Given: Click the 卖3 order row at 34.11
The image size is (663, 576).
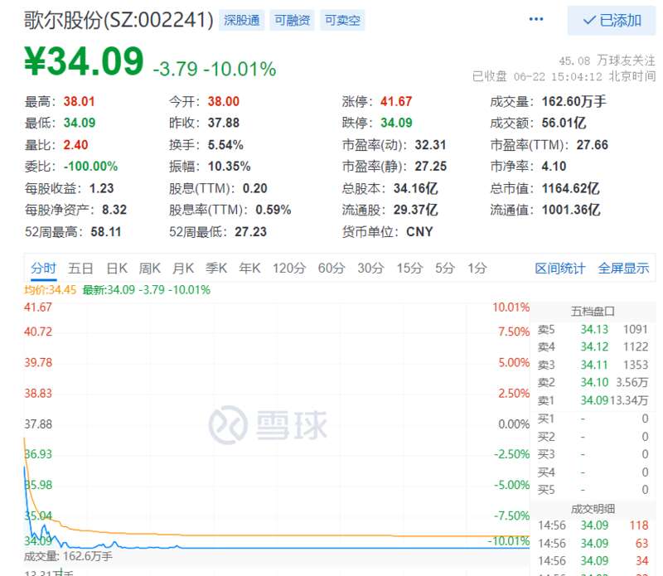Looking at the screenshot, I should pyautogui.click(x=593, y=365).
